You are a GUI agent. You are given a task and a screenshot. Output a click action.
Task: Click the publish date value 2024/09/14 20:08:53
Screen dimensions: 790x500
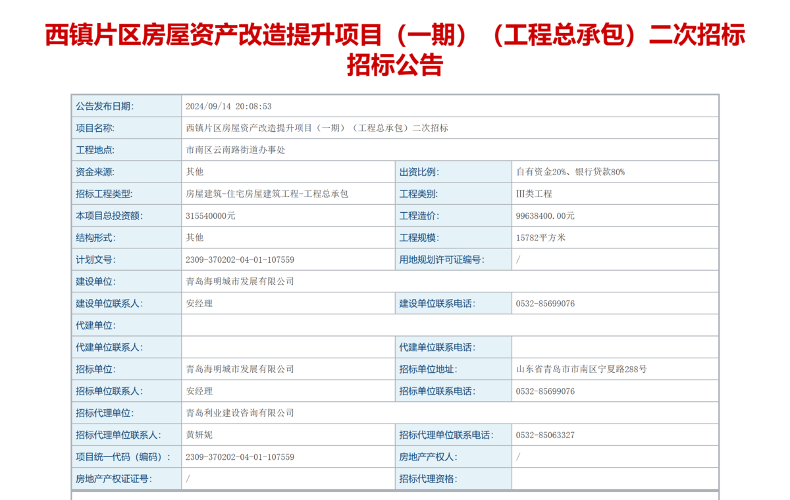tap(228, 106)
